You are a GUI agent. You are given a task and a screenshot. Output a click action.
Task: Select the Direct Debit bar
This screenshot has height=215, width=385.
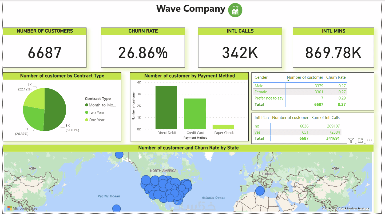166,108
